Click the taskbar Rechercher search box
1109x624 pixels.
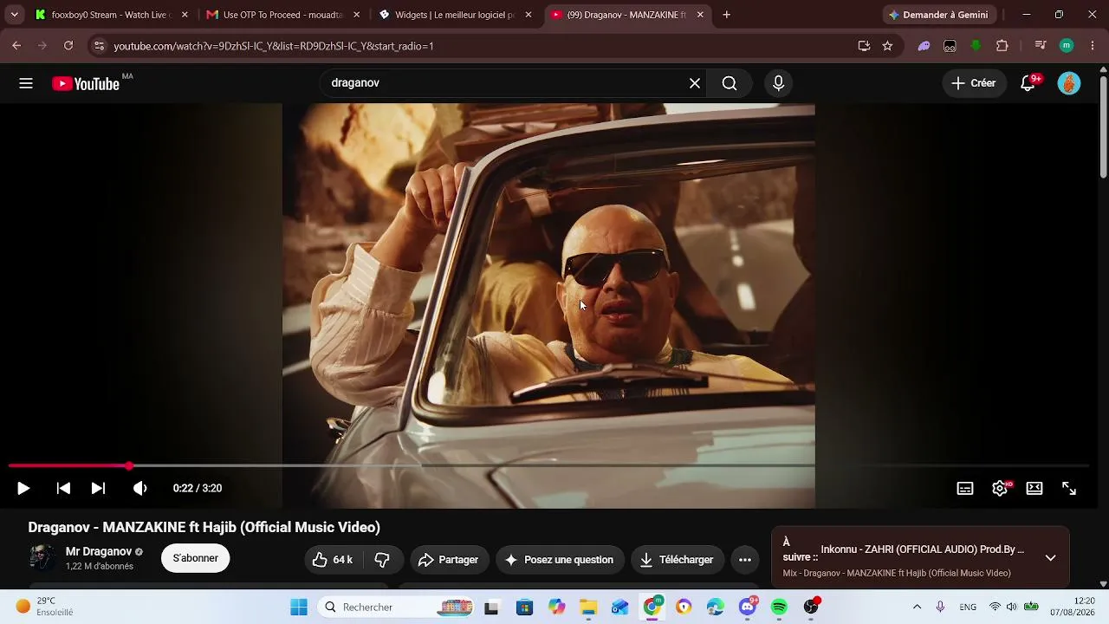tap(398, 608)
